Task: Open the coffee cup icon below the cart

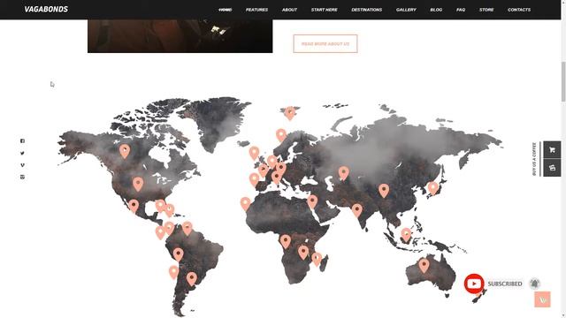Action: pyautogui.click(x=552, y=167)
